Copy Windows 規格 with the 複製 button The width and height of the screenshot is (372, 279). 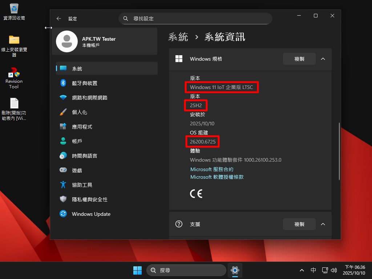299,58
